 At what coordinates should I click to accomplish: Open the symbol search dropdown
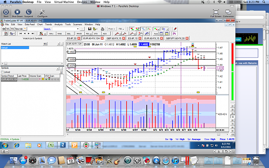point(78,29)
